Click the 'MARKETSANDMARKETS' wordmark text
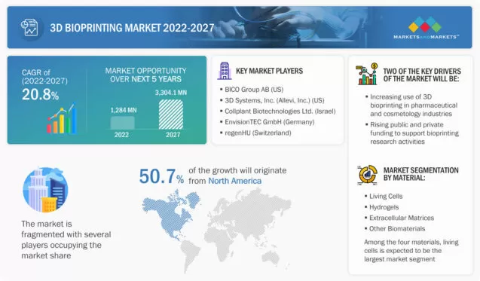The image size is (480, 281). click(x=426, y=37)
